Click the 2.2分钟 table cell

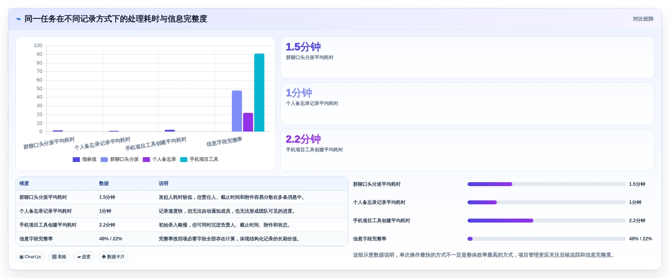pos(107,225)
